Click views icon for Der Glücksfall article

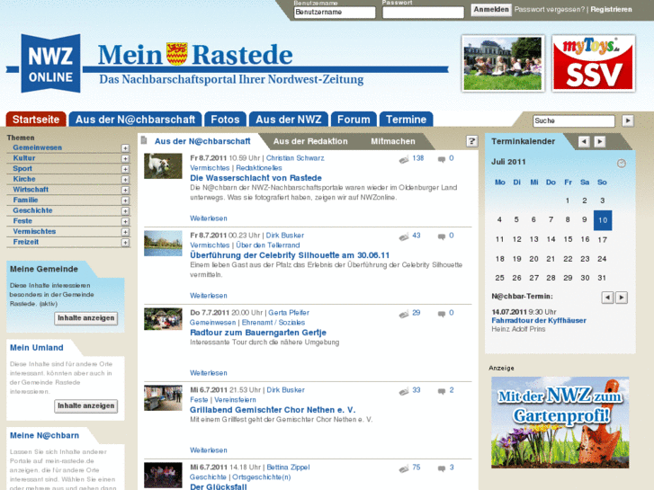pos(404,468)
